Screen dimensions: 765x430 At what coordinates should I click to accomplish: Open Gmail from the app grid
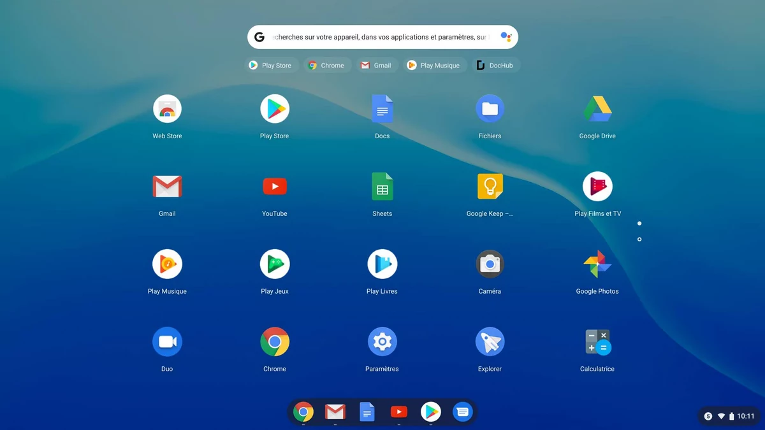coord(167,187)
